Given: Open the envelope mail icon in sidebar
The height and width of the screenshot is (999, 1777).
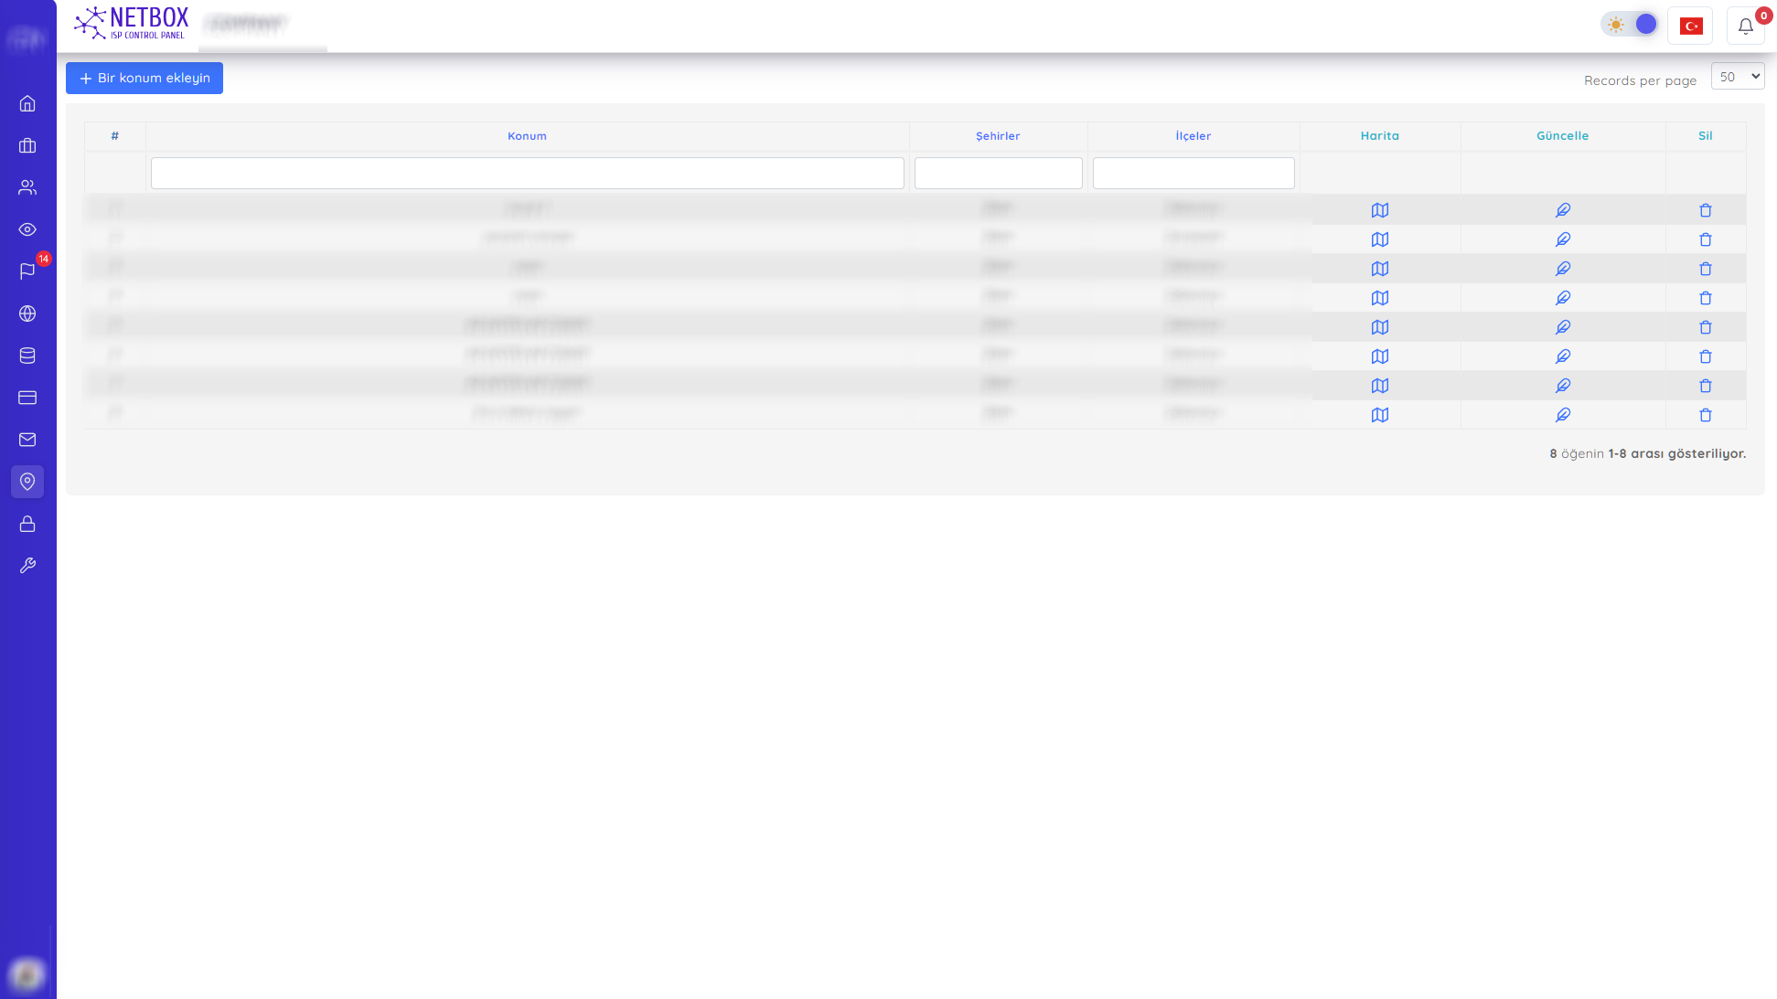Looking at the screenshot, I should point(27,440).
